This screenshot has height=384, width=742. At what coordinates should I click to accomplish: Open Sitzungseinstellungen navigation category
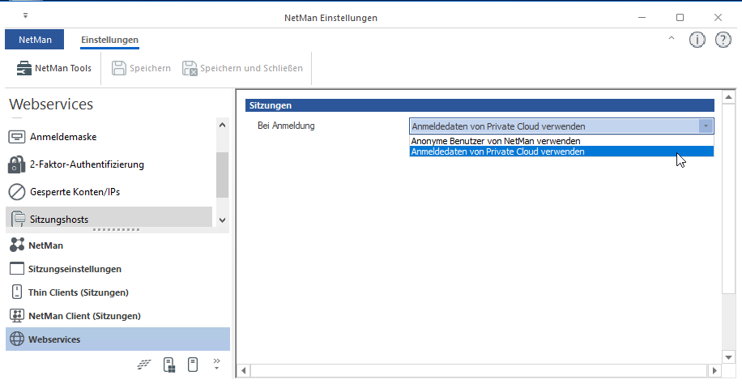(117, 269)
